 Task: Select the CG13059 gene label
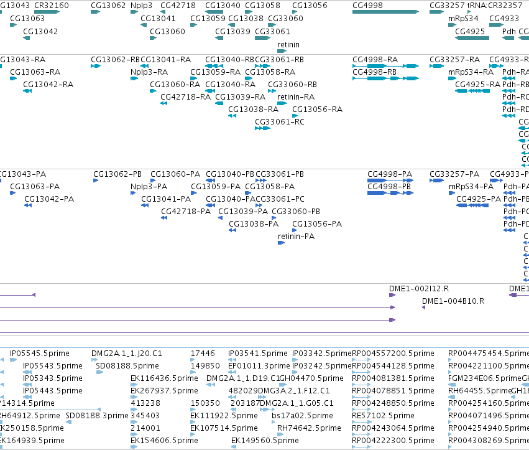208,18
